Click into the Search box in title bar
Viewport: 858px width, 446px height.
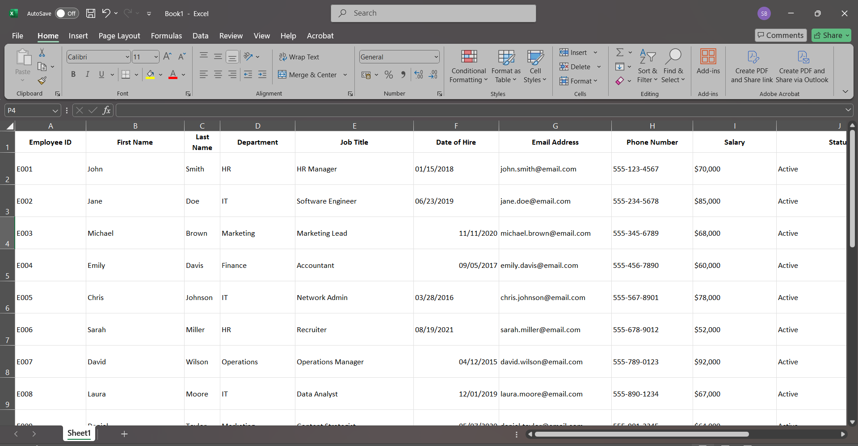433,13
